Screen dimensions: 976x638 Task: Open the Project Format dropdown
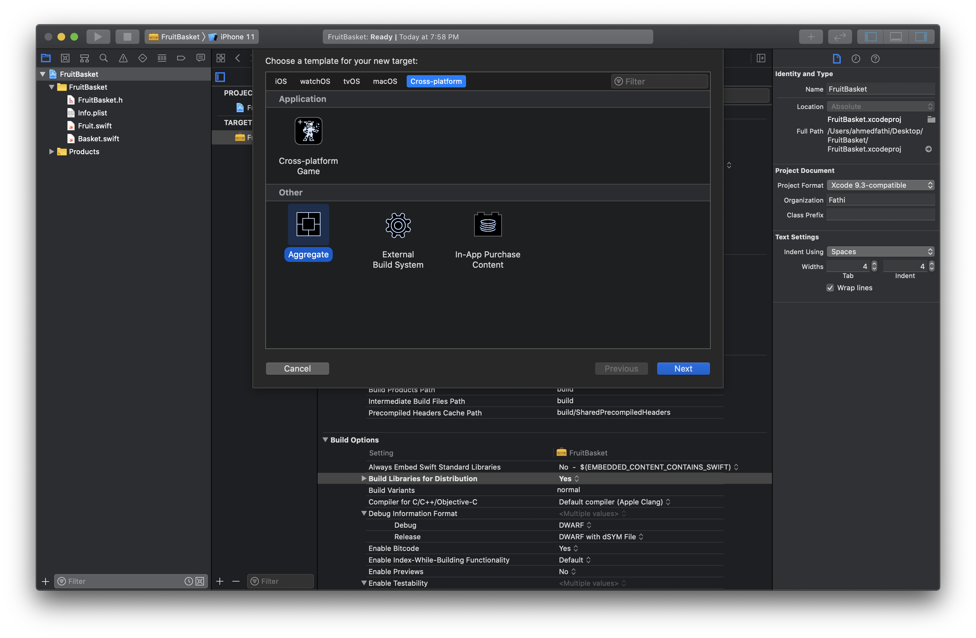click(880, 185)
